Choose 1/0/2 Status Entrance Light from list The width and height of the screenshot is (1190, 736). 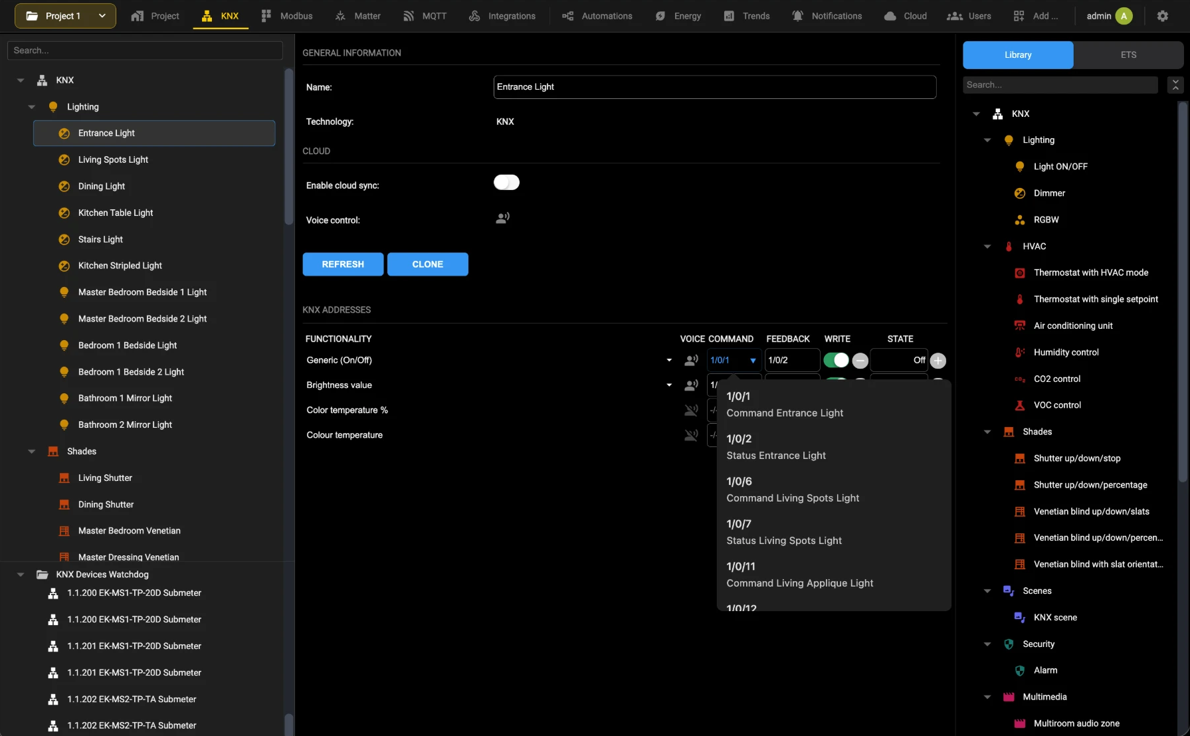tap(834, 447)
